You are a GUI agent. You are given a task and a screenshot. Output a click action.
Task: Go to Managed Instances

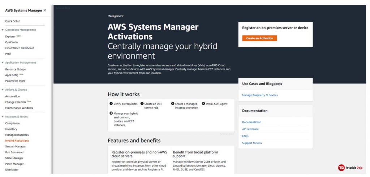point(17,135)
